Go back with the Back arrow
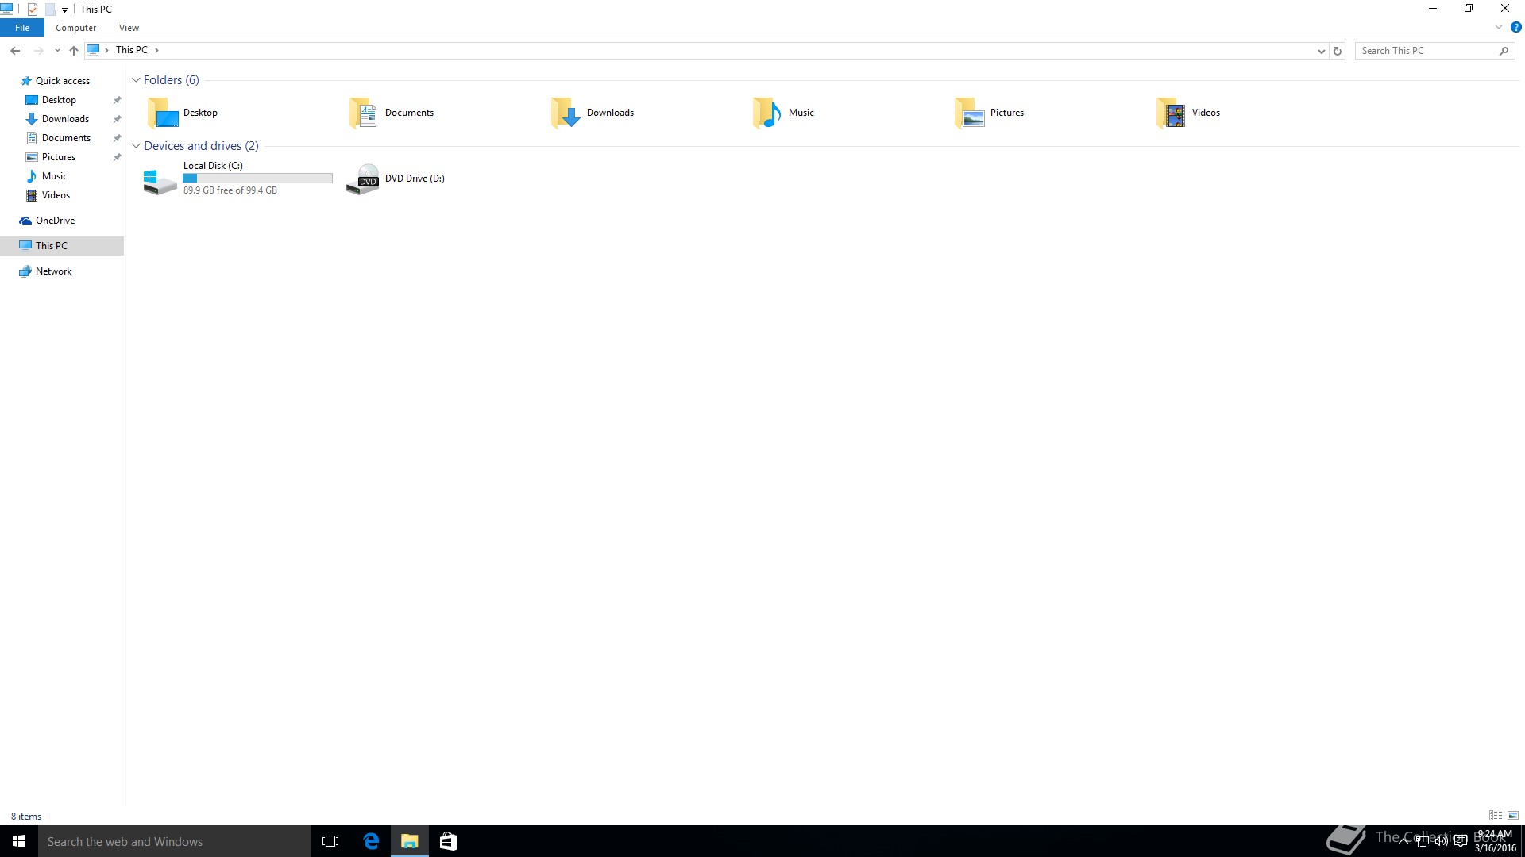The width and height of the screenshot is (1525, 857). click(x=15, y=50)
